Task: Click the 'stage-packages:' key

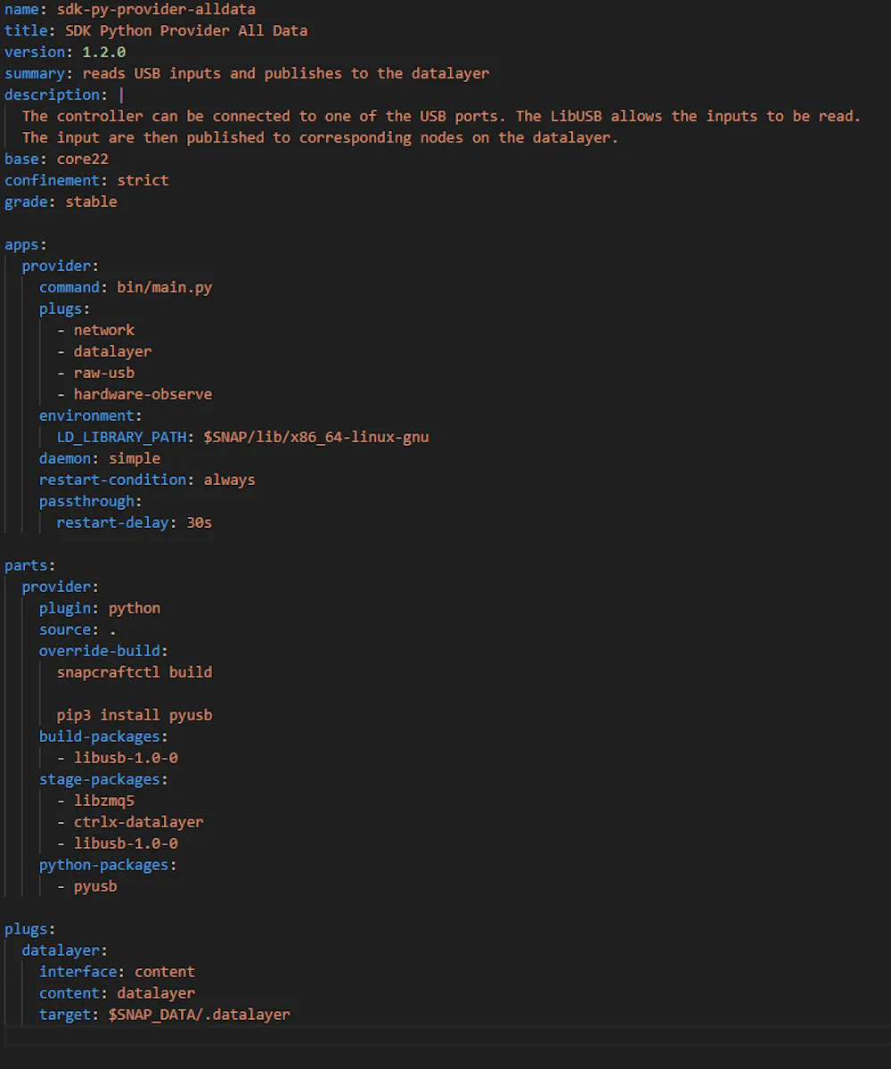Action: [x=103, y=779]
